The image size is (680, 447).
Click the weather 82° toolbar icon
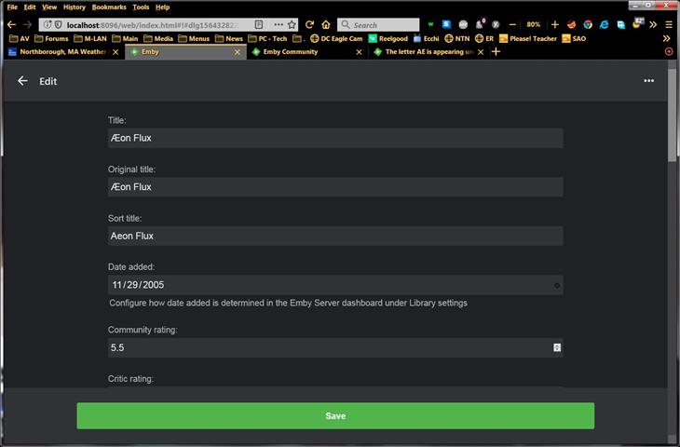point(637,23)
